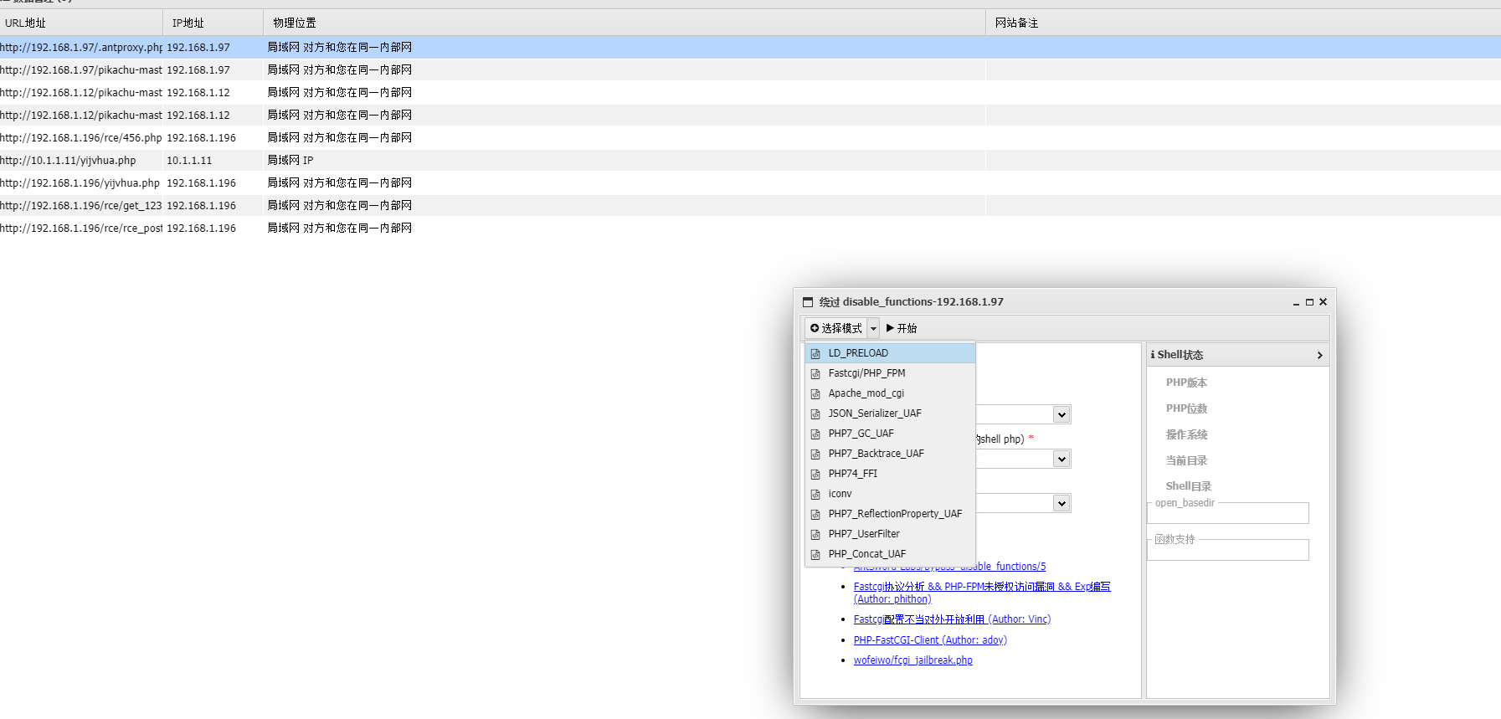Select the 10.1.1.11/yijvhua.php row
1501x719 pixels.
pos(750,161)
